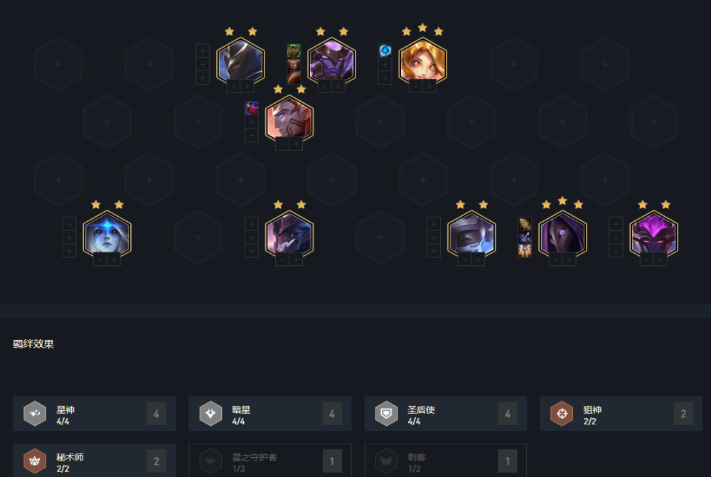Select the 圣盾使 shield trait icon
The image size is (711, 477).
tap(386, 414)
